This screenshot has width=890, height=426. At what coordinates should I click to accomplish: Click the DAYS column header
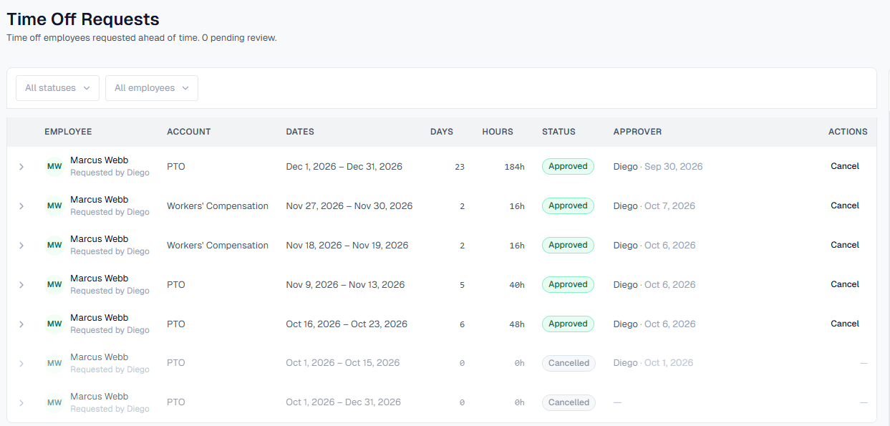tap(442, 132)
